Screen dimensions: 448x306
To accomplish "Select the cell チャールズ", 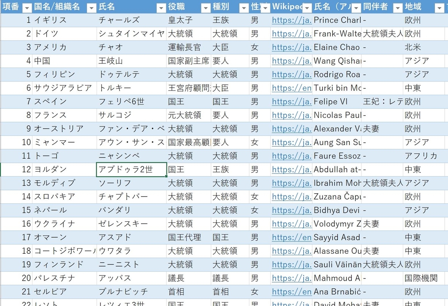I will tap(132, 21).
